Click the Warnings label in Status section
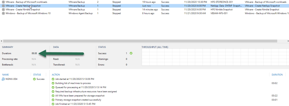 pos(103,59)
